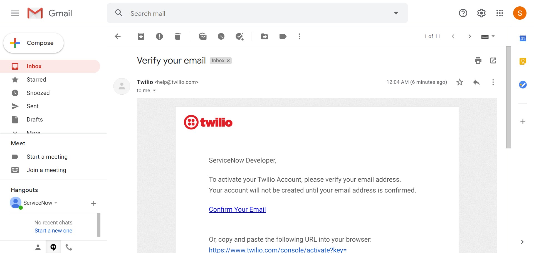
Task: Open the Google apps launcher
Action: click(x=500, y=13)
